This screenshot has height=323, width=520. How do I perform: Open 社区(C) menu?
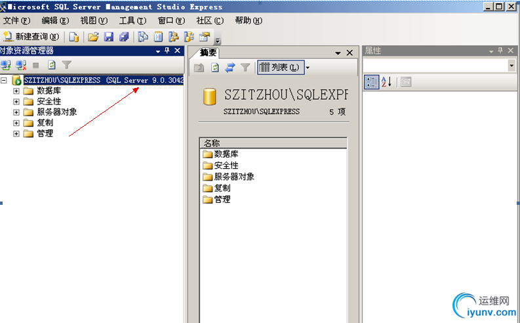[x=210, y=21]
